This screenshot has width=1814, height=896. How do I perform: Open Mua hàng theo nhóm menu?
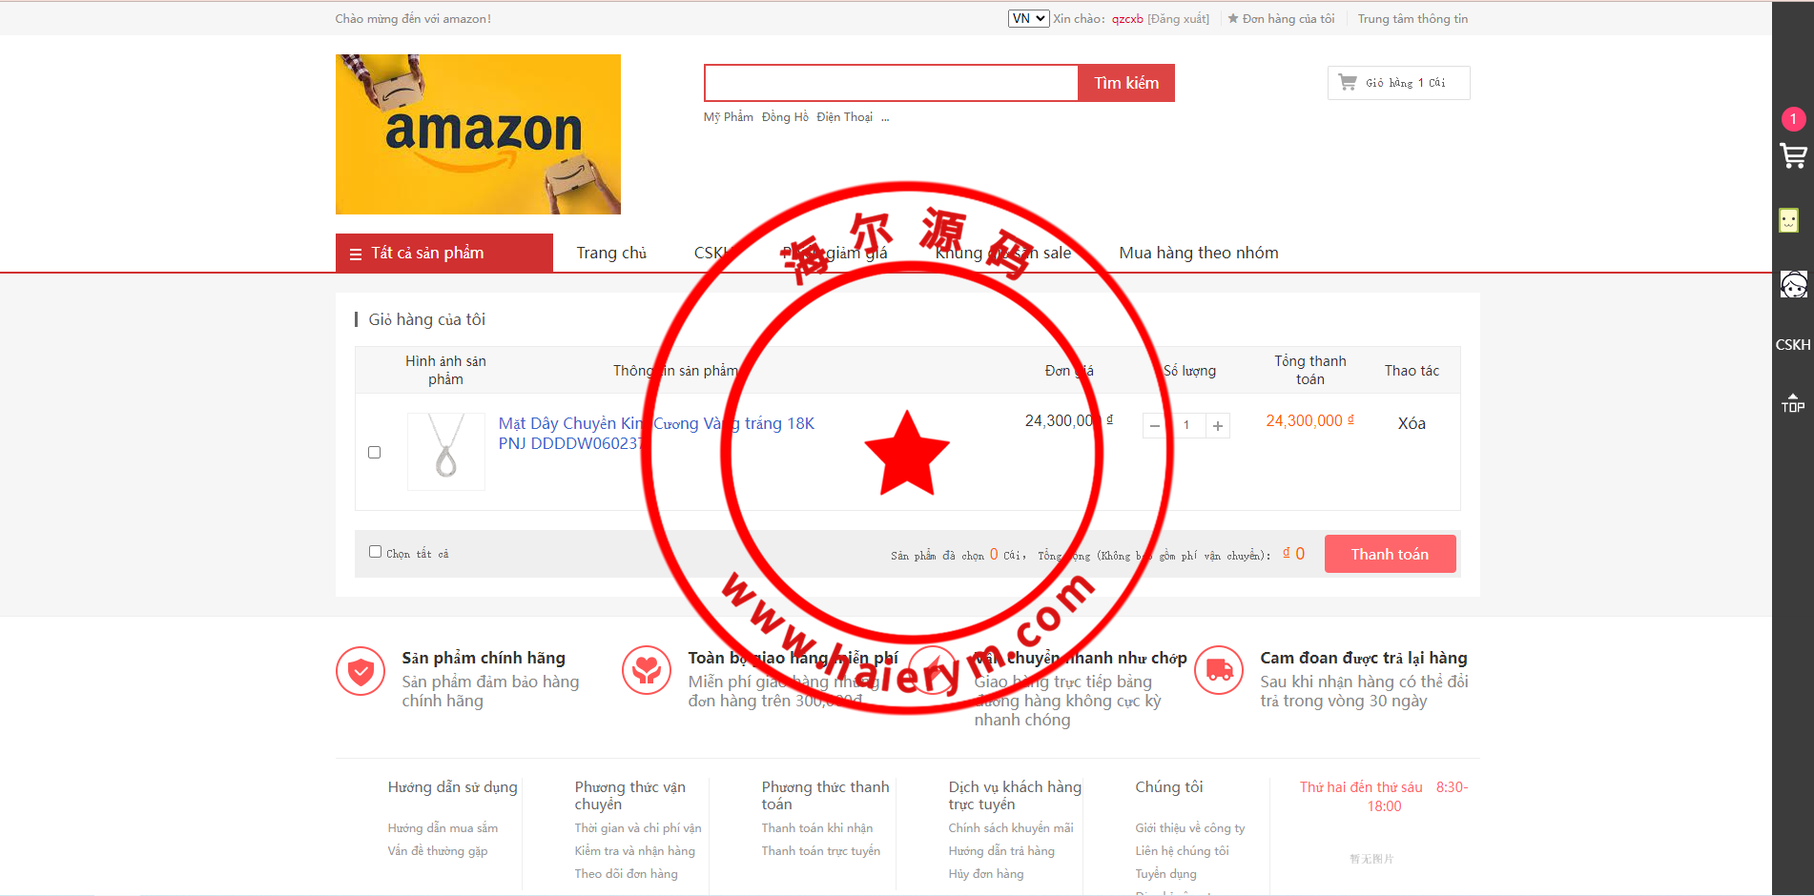1198,254
